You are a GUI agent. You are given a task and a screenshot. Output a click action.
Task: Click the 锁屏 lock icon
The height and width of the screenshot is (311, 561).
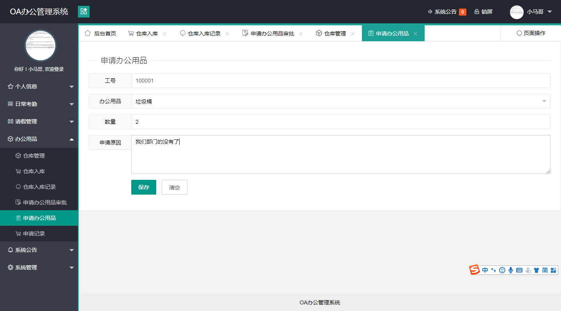pos(477,11)
